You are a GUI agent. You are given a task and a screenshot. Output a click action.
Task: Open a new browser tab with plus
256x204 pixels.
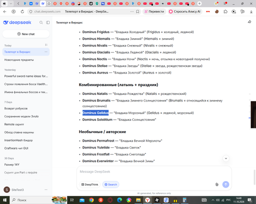pyautogui.click(x=199, y=4)
